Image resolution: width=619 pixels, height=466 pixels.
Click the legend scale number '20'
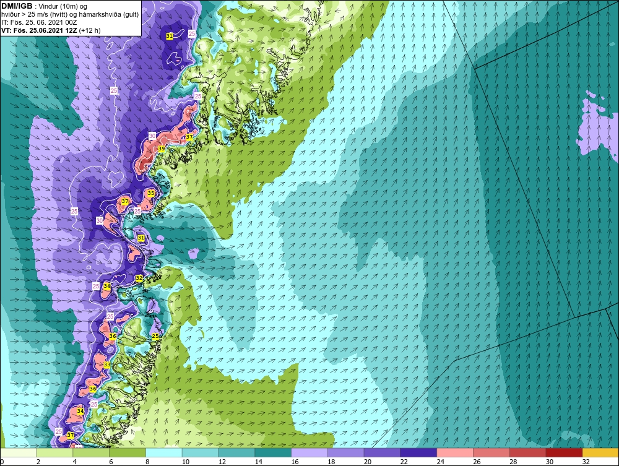[x=367, y=462]
